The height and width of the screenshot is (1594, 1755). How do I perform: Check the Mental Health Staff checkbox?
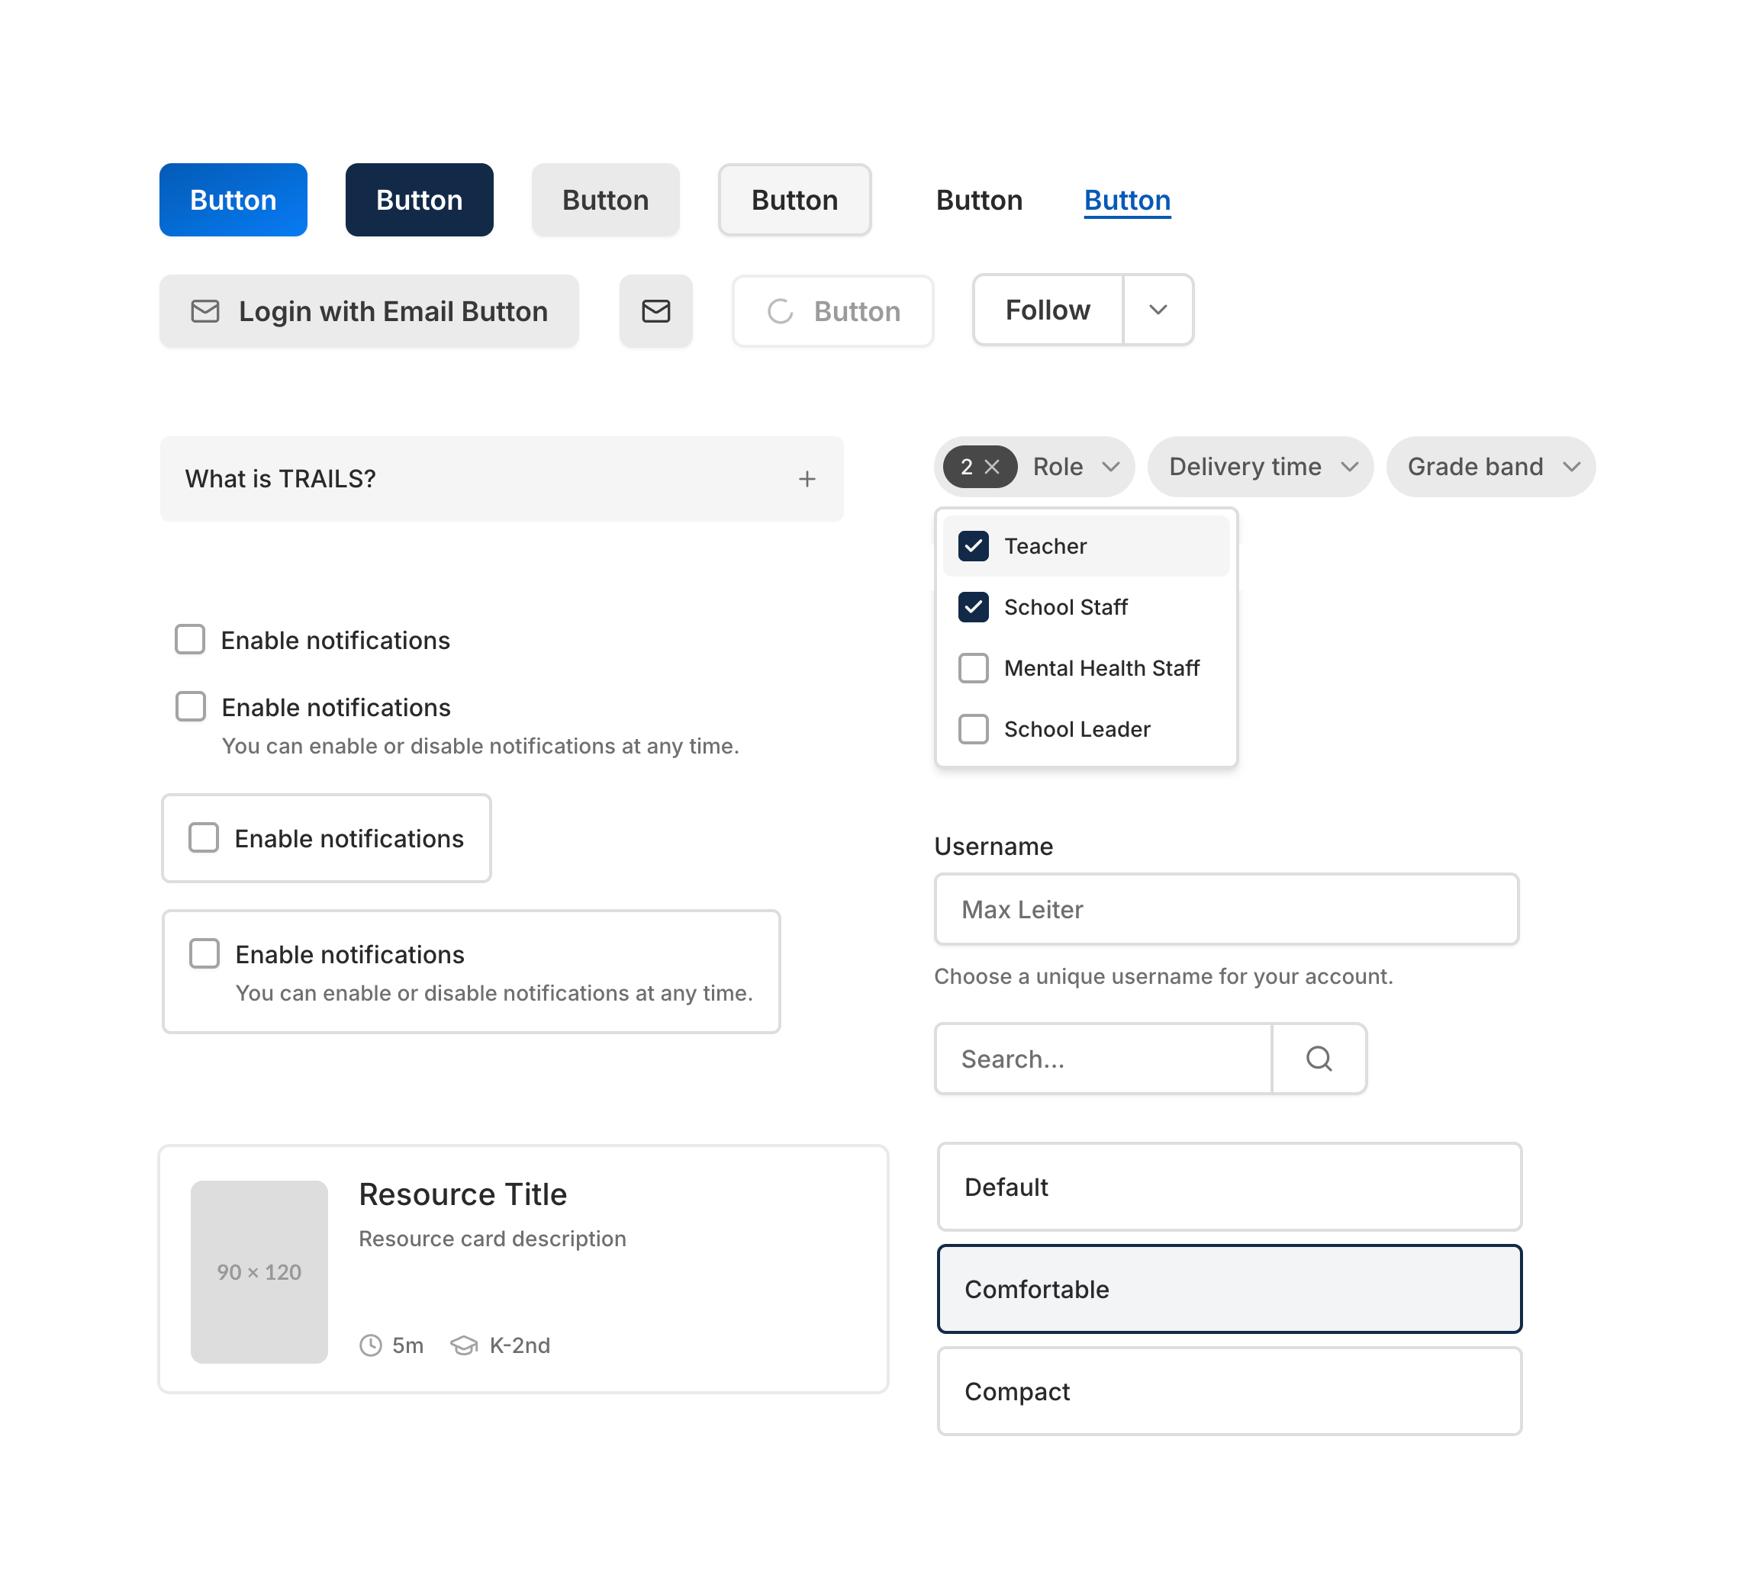(973, 667)
